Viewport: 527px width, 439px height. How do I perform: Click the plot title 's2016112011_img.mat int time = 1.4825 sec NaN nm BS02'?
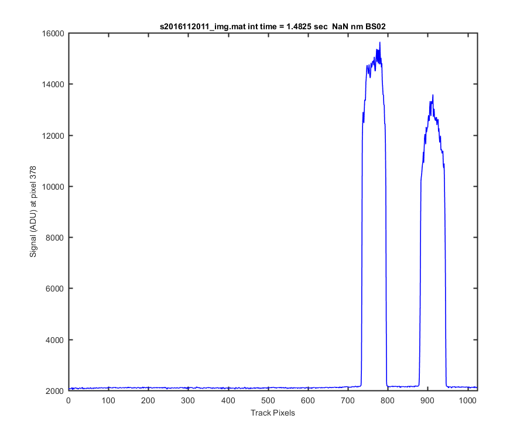click(272, 26)
